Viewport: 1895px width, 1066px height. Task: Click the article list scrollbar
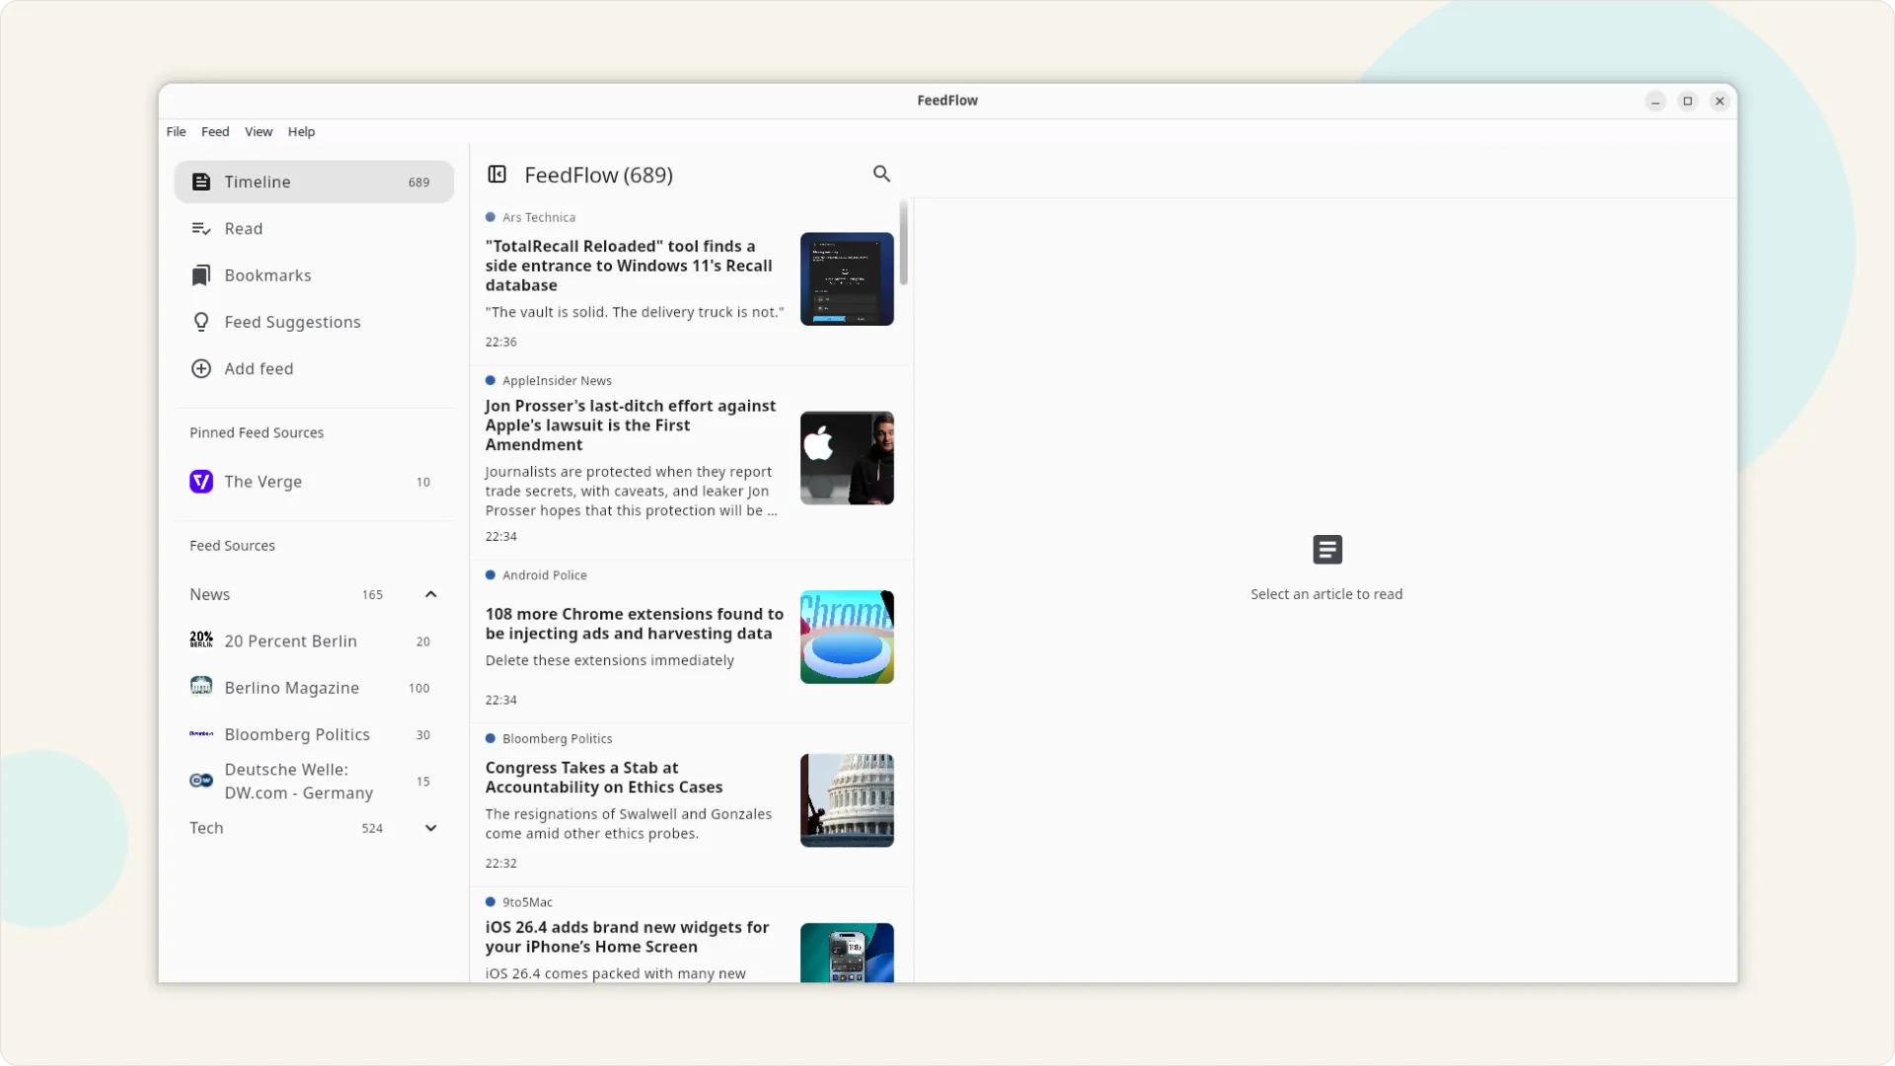click(x=903, y=243)
